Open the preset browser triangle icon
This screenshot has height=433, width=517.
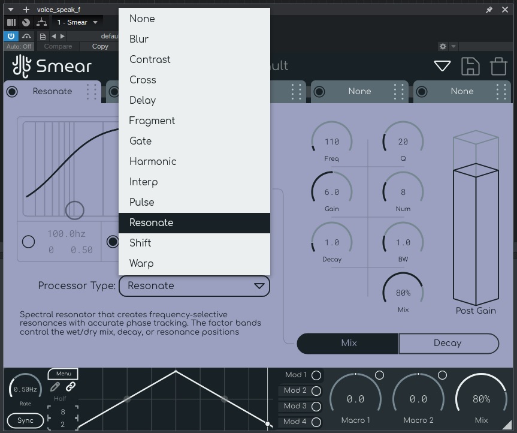point(442,66)
